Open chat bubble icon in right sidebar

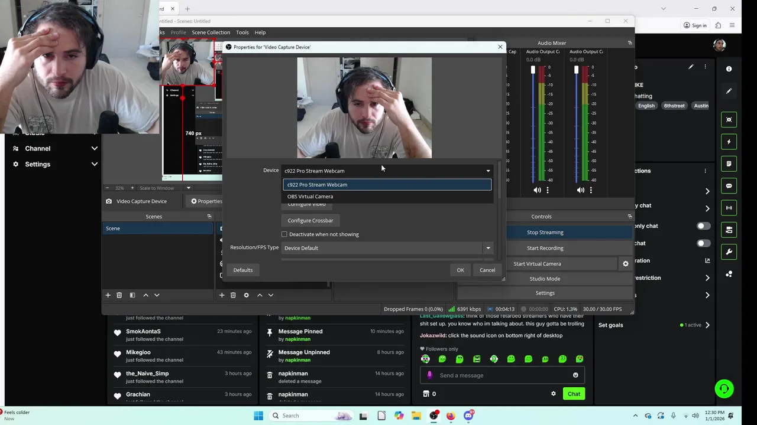pos(729,186)
